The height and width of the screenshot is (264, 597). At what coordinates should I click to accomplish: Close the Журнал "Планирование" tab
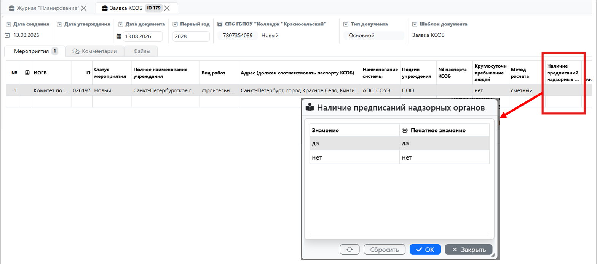84,8
